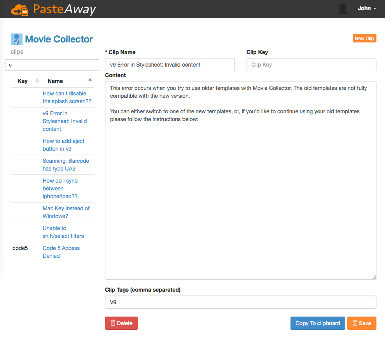Click the user avatar silhouette icon
Viewport: 385px width, 338px height.
click(x=343, y=9)
